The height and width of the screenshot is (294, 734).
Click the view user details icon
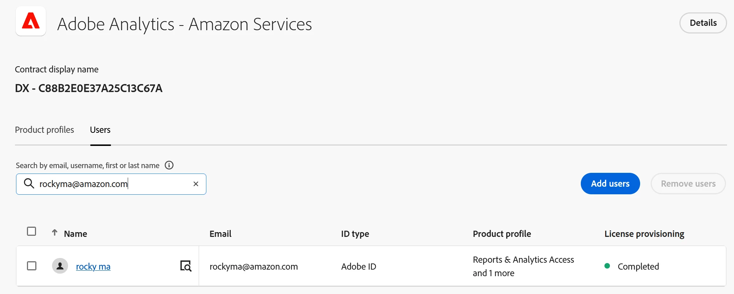pos(186,266)
